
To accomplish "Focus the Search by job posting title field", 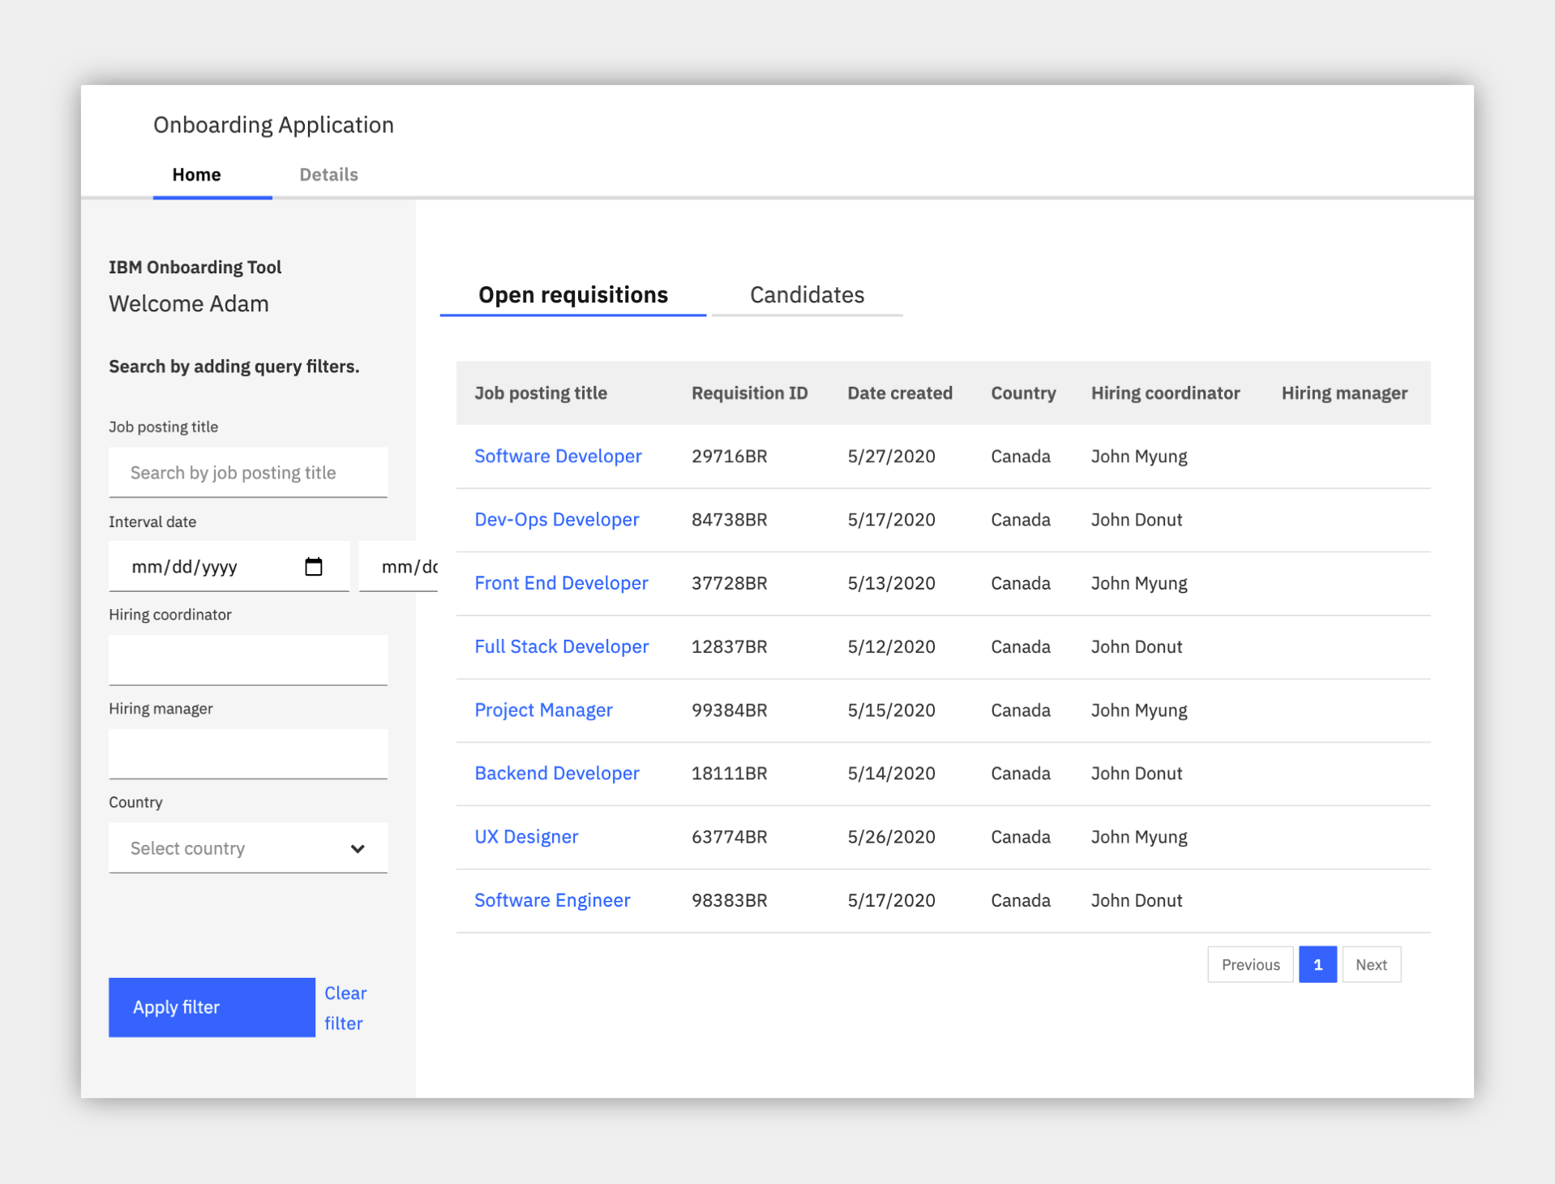I will (248, 473).
